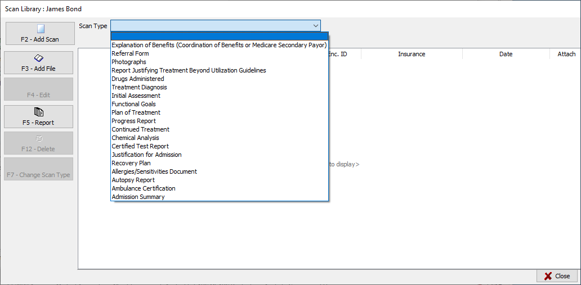Viewport: 581px width, 285px height.
Task: Click the F3 - Add File button
Action: [x=39, y=63]
